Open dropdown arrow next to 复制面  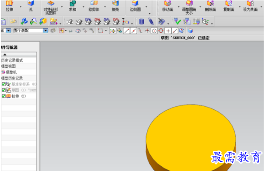coord(240,7)
